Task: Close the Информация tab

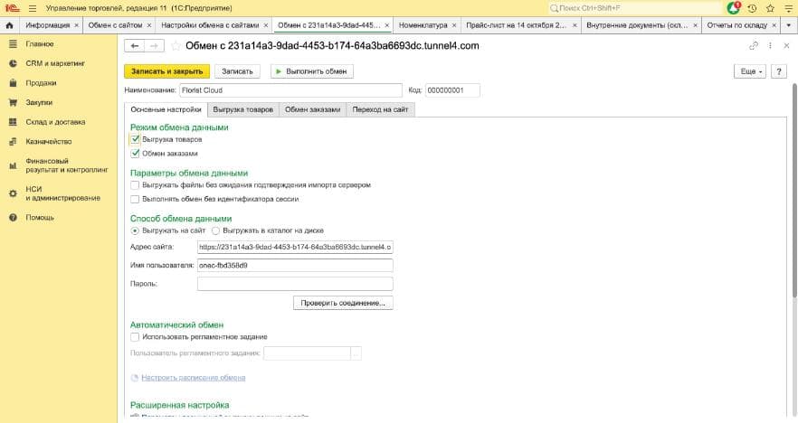Action: [76, 25]
